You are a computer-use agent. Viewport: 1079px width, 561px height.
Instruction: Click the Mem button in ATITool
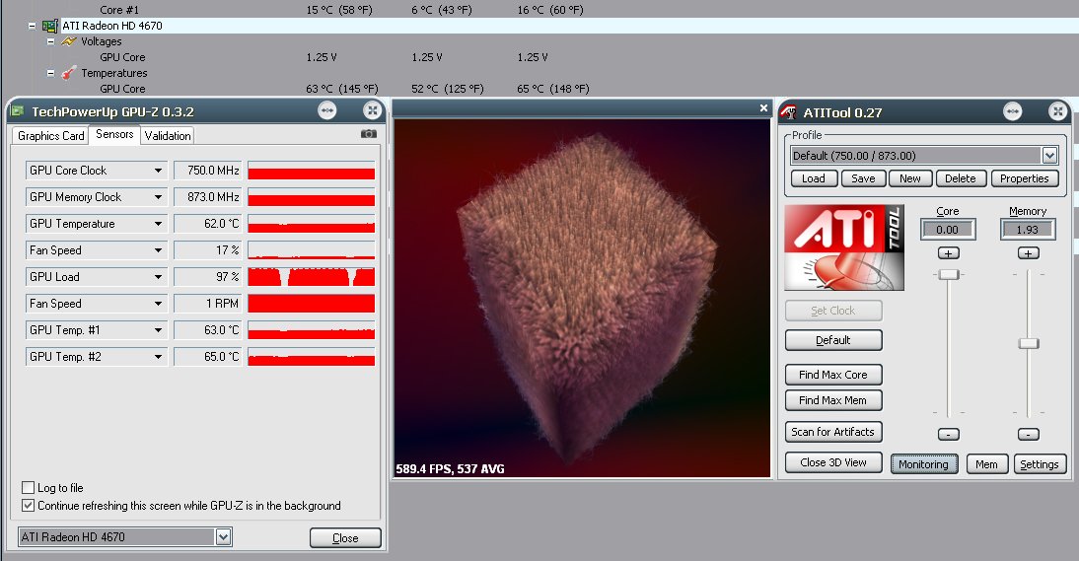[987, 464]
